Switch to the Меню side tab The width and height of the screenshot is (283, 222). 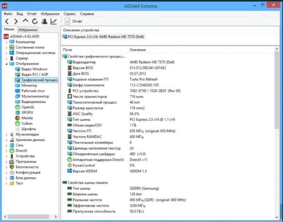[x=9, y=29]
